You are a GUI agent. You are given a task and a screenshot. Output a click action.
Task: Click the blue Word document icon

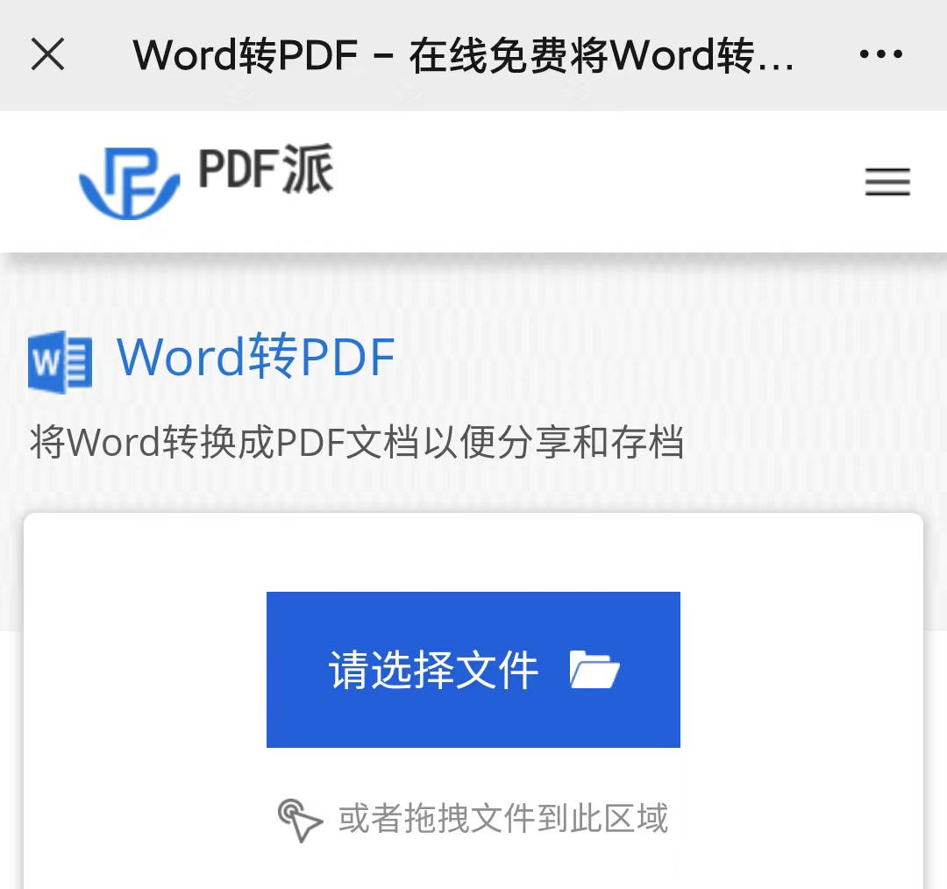coord(60,361)
